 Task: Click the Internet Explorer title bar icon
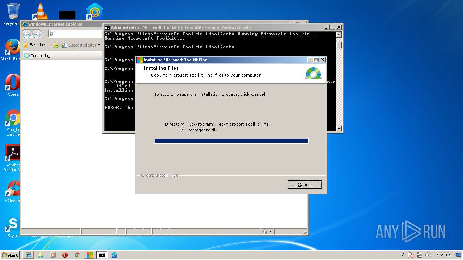[25, 24]
